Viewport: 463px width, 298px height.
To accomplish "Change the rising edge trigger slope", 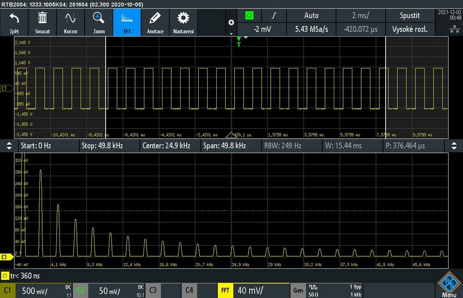I will pos(274,16).
